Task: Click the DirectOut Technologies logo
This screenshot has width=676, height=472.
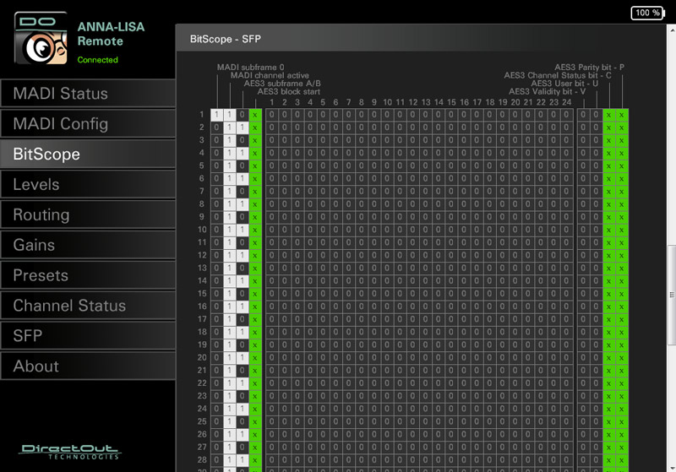Action: tap(69, 452)
